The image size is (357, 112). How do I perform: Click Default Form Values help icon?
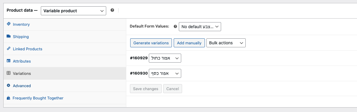click(x=175, y=26)
